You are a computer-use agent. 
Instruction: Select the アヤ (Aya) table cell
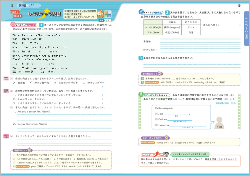pos(153,33)
